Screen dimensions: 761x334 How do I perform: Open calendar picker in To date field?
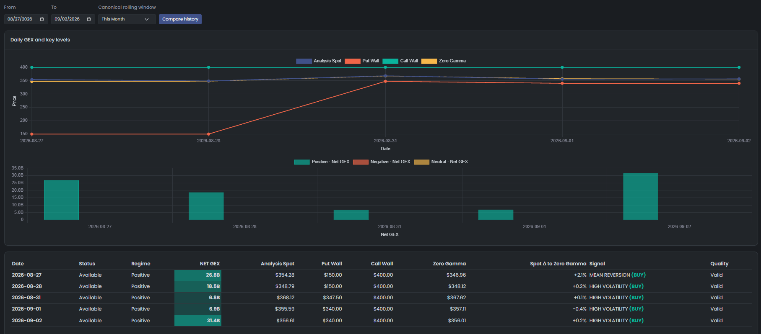tap(89, 19)
